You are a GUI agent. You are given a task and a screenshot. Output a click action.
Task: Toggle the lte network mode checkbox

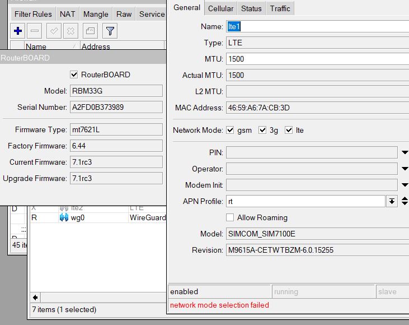[x=289, y=130]
